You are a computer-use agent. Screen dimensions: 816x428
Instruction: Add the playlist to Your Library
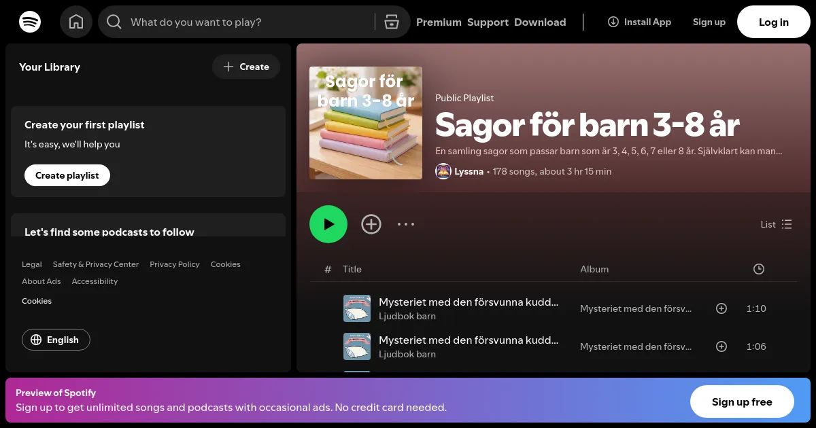pos(371,224)
